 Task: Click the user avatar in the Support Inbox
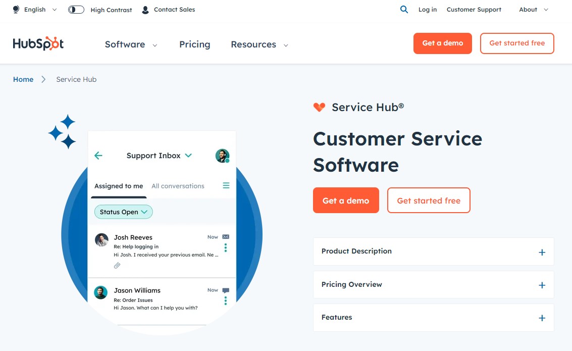(x=222, y=156)
